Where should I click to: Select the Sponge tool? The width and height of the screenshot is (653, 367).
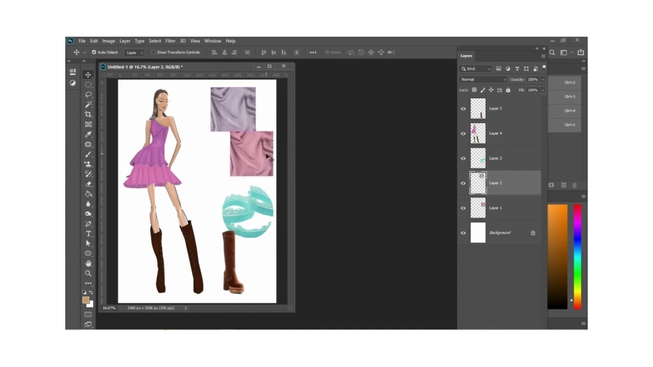tap(88, 214)
